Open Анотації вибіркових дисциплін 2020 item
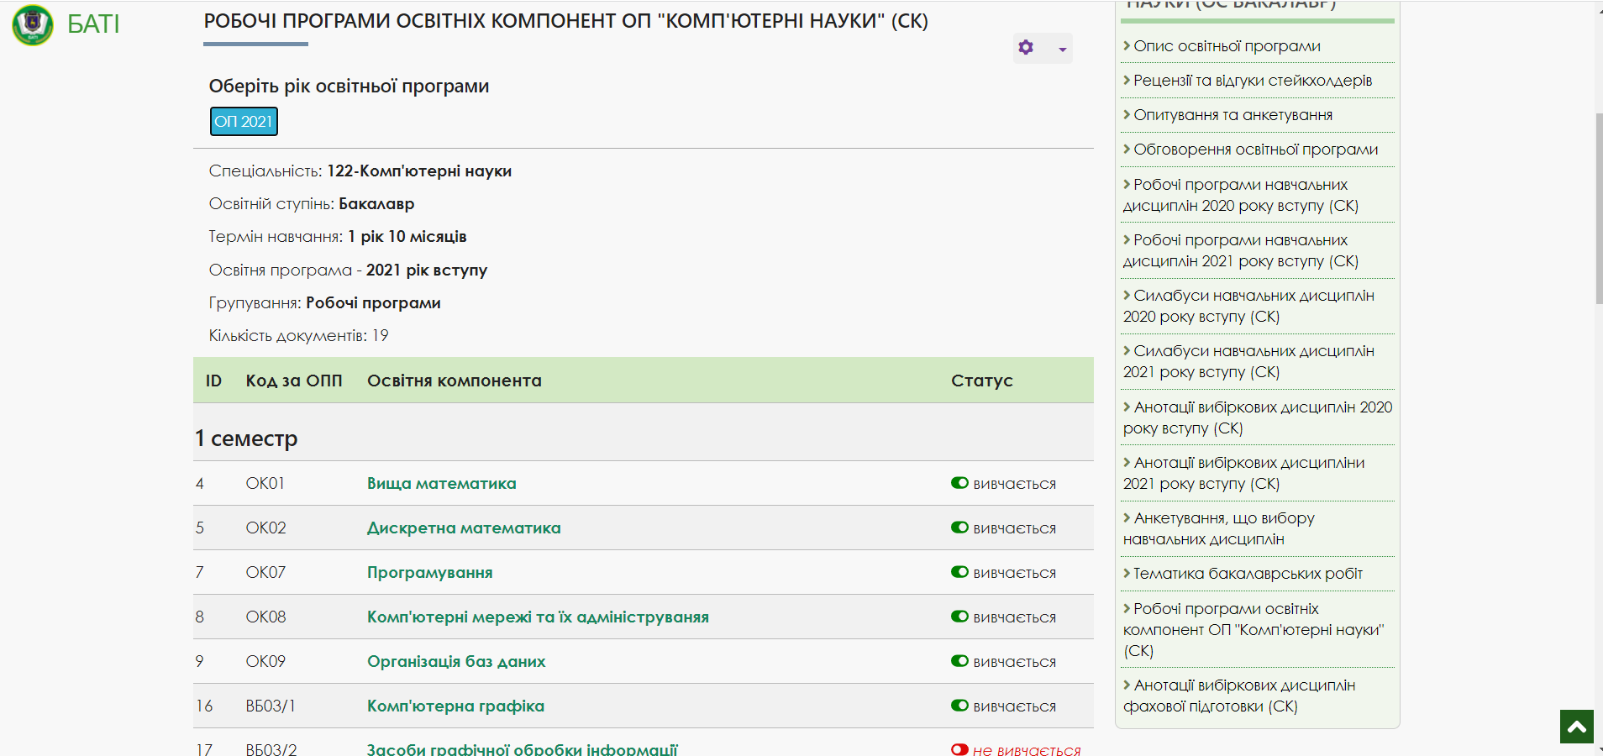This screenshot has width=1603, height=756. pos(1258,417)
